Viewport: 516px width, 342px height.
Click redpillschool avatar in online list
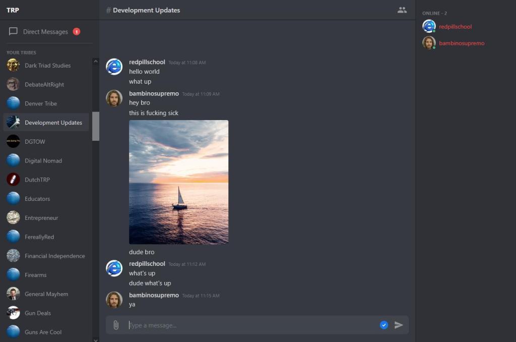click(x=429, y=27)
